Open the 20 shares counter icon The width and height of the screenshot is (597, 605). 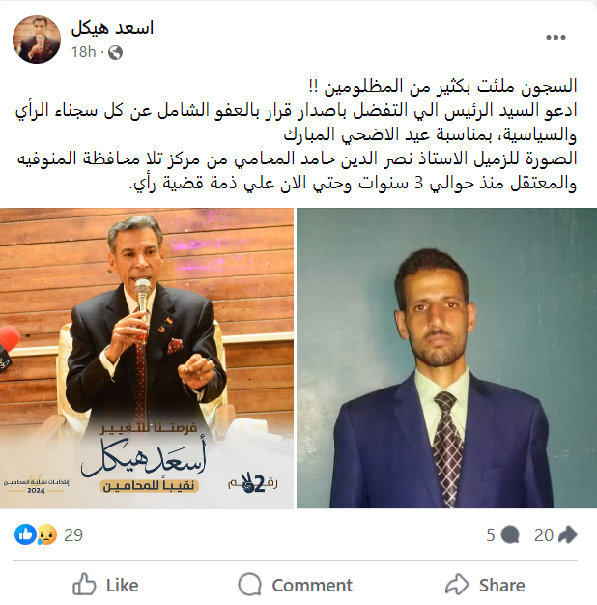[x=568, y=534]
